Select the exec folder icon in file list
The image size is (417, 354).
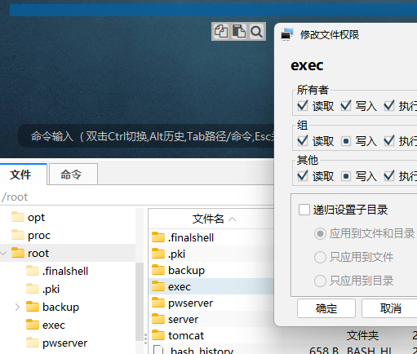(158, 286)
